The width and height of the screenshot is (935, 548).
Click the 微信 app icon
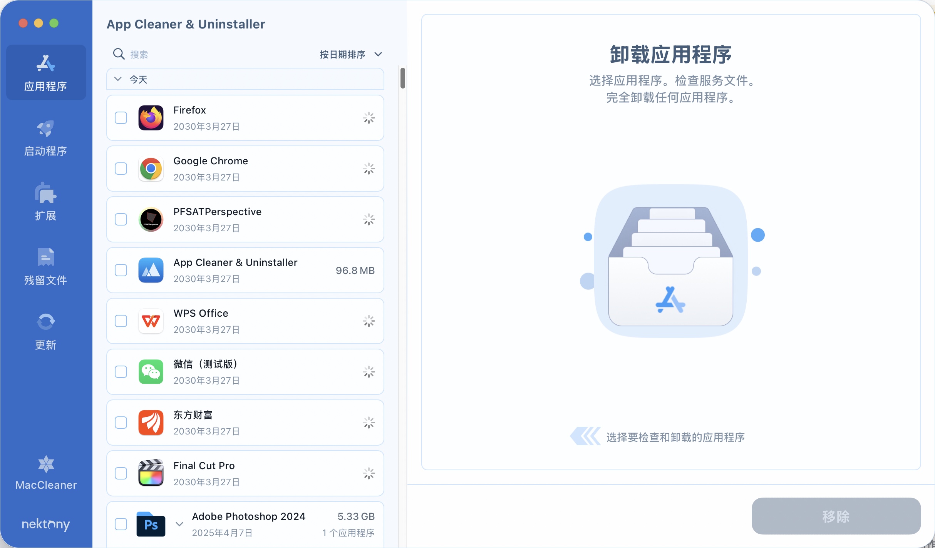(151, 372)
